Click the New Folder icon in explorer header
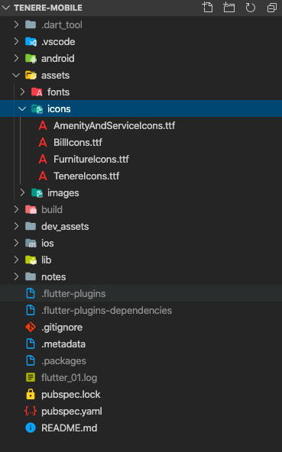This screenshot has width=282, height=452. pyautogui.click(x=229, y=8)
